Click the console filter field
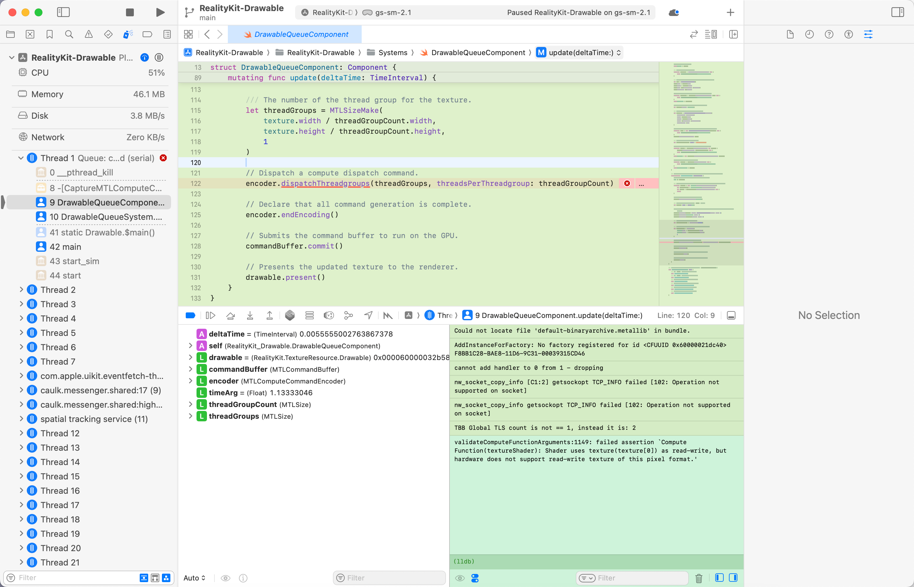The height and width of the screenshot is (587, 914). 632,578
